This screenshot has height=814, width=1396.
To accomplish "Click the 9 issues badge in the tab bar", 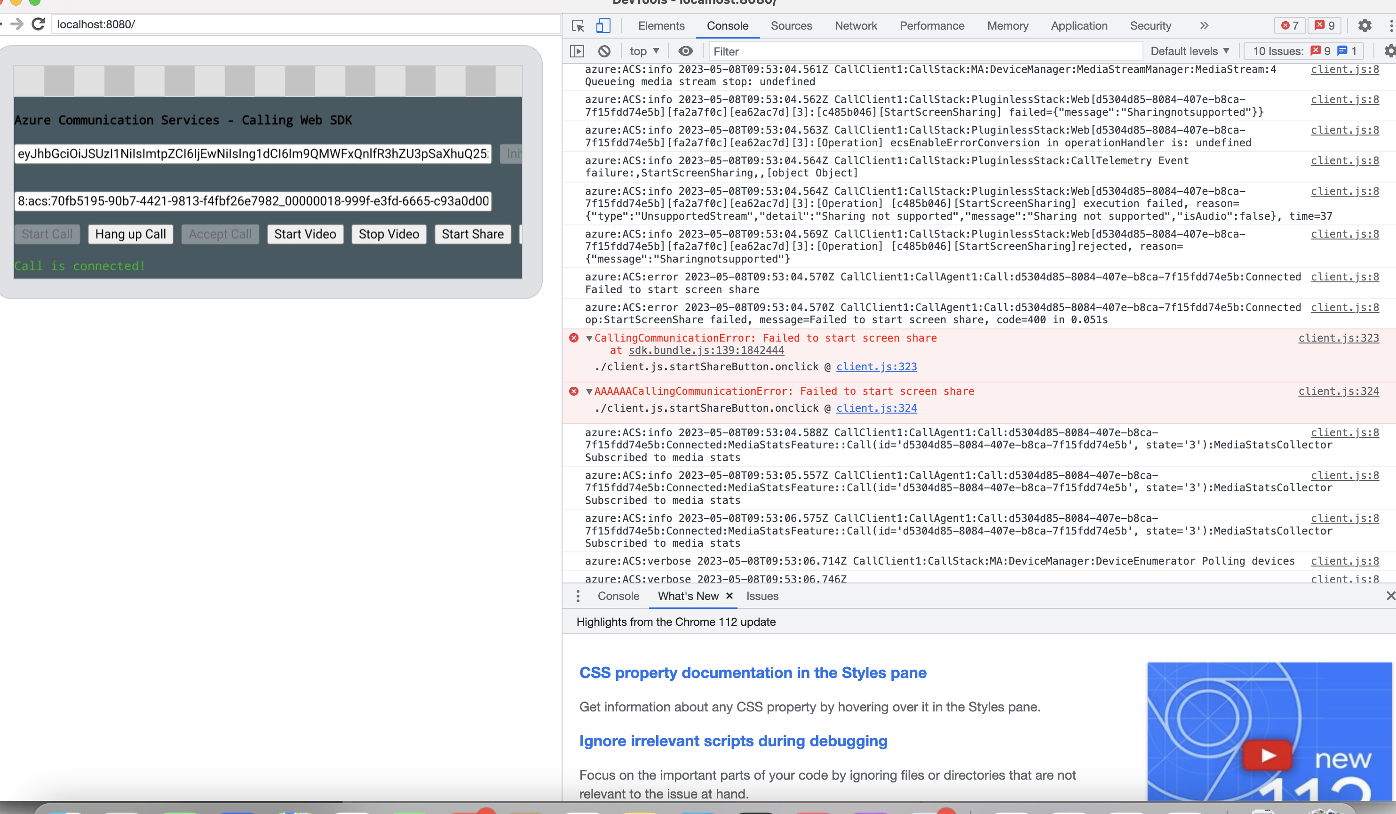I will click(x=1324, y=26).
